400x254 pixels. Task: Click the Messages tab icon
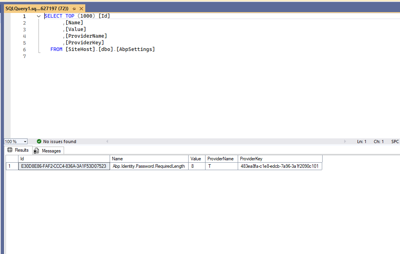37,151
